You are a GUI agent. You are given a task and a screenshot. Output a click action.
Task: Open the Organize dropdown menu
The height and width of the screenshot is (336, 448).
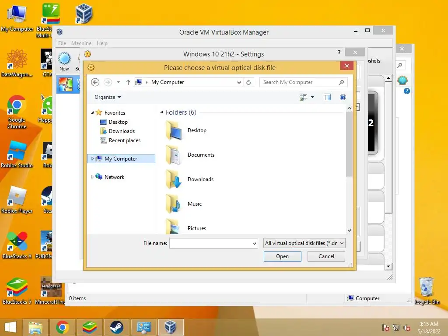[108, 97]
